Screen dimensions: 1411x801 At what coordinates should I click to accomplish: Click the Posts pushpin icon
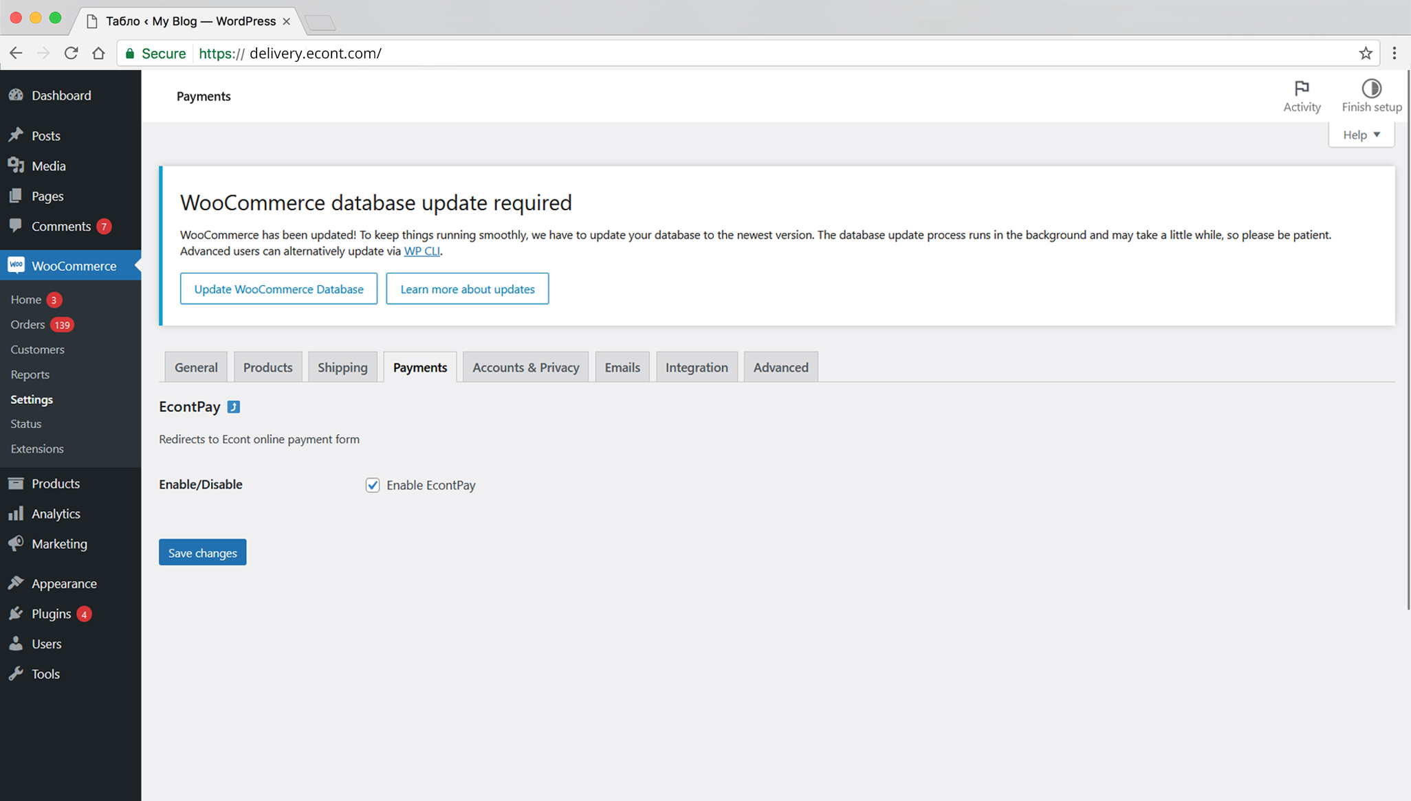pyautogui.click(x=16, y=135)
